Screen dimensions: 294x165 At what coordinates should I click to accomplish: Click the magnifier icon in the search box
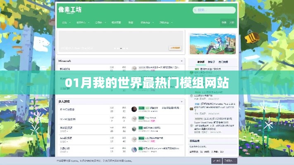(x=196, y=10)
